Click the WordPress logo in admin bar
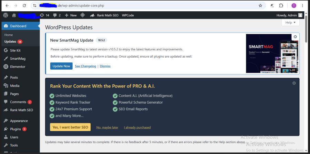The height and width of the screenshot is (154, 310). pyautogui.click(x=6, y=15)
